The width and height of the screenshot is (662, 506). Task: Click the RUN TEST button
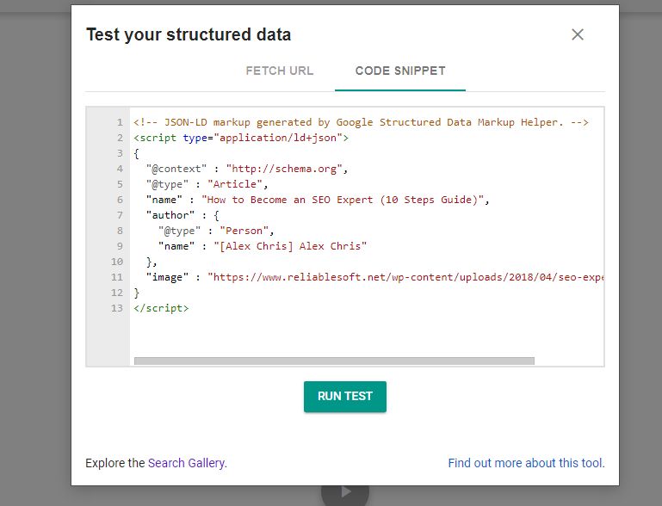[345, 396]
